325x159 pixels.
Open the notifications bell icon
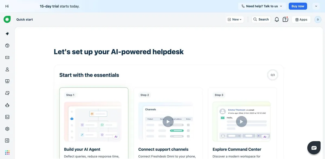277,19
